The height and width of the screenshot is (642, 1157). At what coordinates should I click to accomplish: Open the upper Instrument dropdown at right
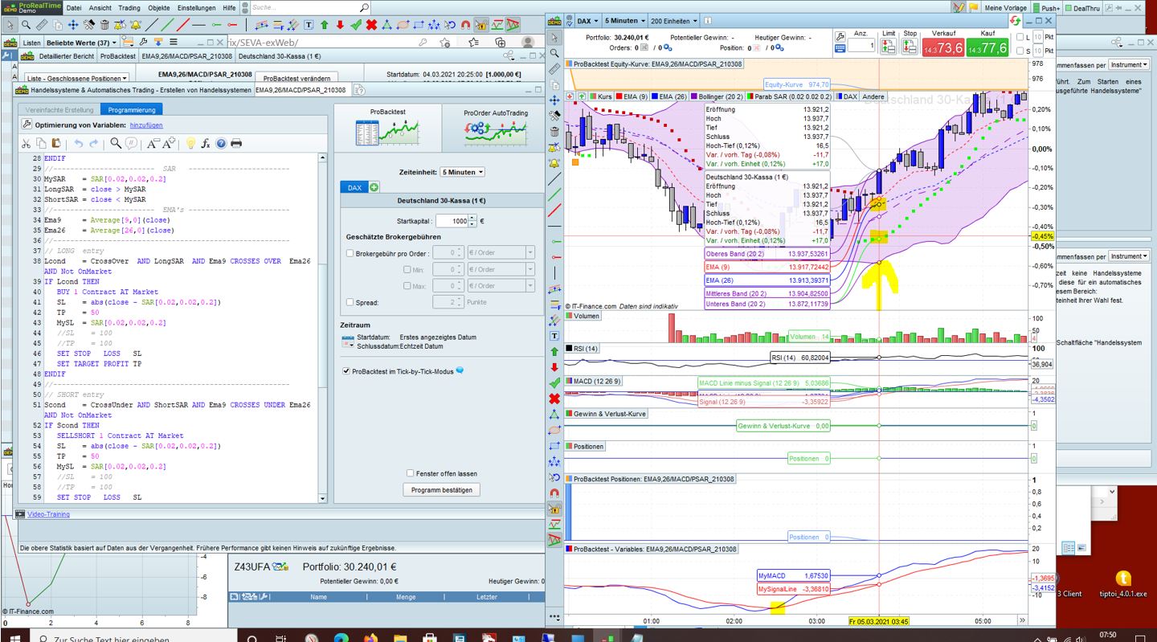tap(1129, 64)
